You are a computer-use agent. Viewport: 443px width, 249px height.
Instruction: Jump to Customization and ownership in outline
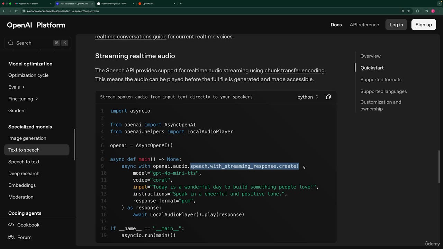(x=381, y=105)
